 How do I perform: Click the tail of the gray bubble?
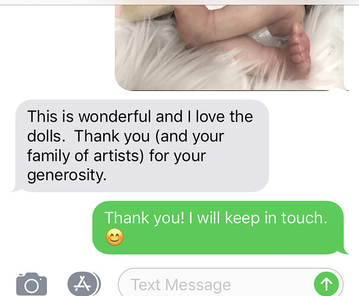point(17,189)
